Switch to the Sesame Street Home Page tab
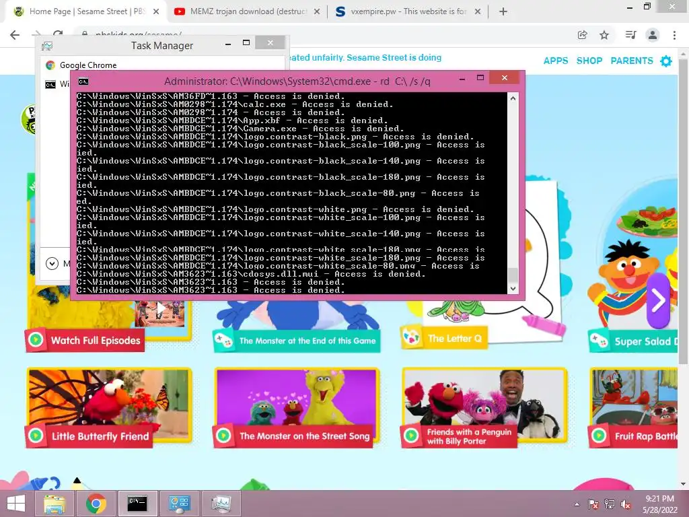The height and width of the screenshot is (517, 689). [x=86, y=11]
